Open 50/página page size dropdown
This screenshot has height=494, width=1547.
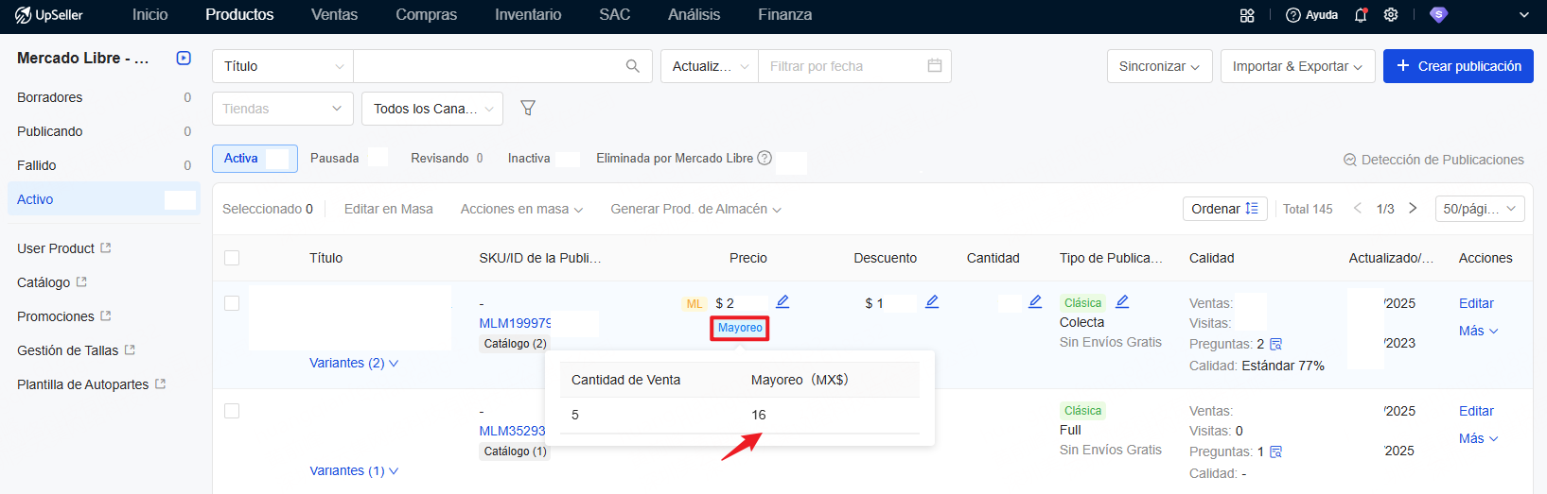coord(1480,209)
